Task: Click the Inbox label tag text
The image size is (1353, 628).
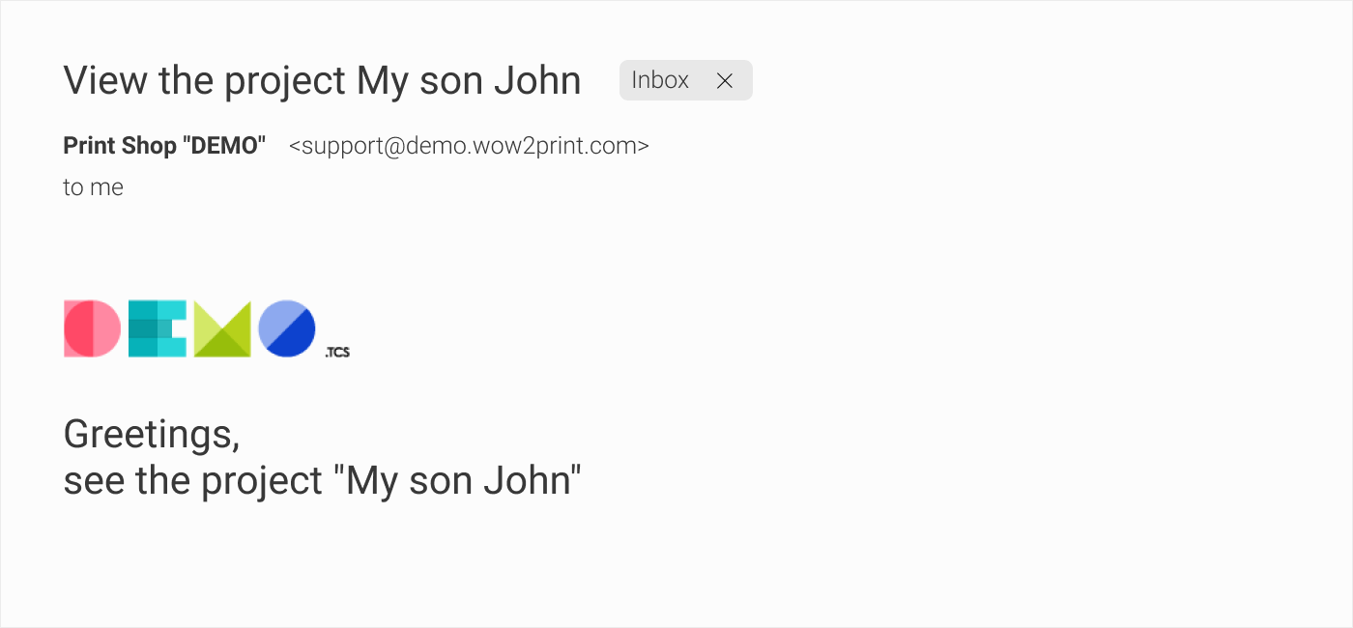Action: [660, 80]
